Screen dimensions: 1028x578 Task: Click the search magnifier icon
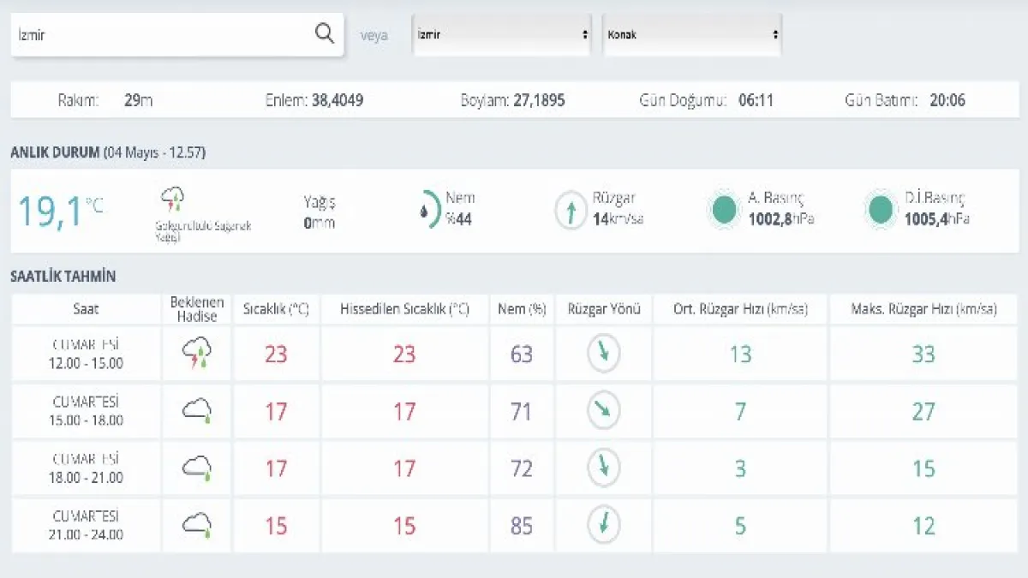pyautogui.click(x=325, y=33)
